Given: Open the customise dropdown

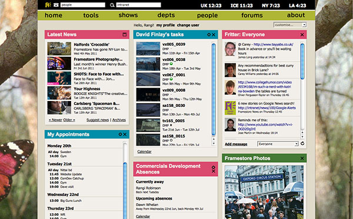Looking at the screenshot, I should click(x=290, y=25).
